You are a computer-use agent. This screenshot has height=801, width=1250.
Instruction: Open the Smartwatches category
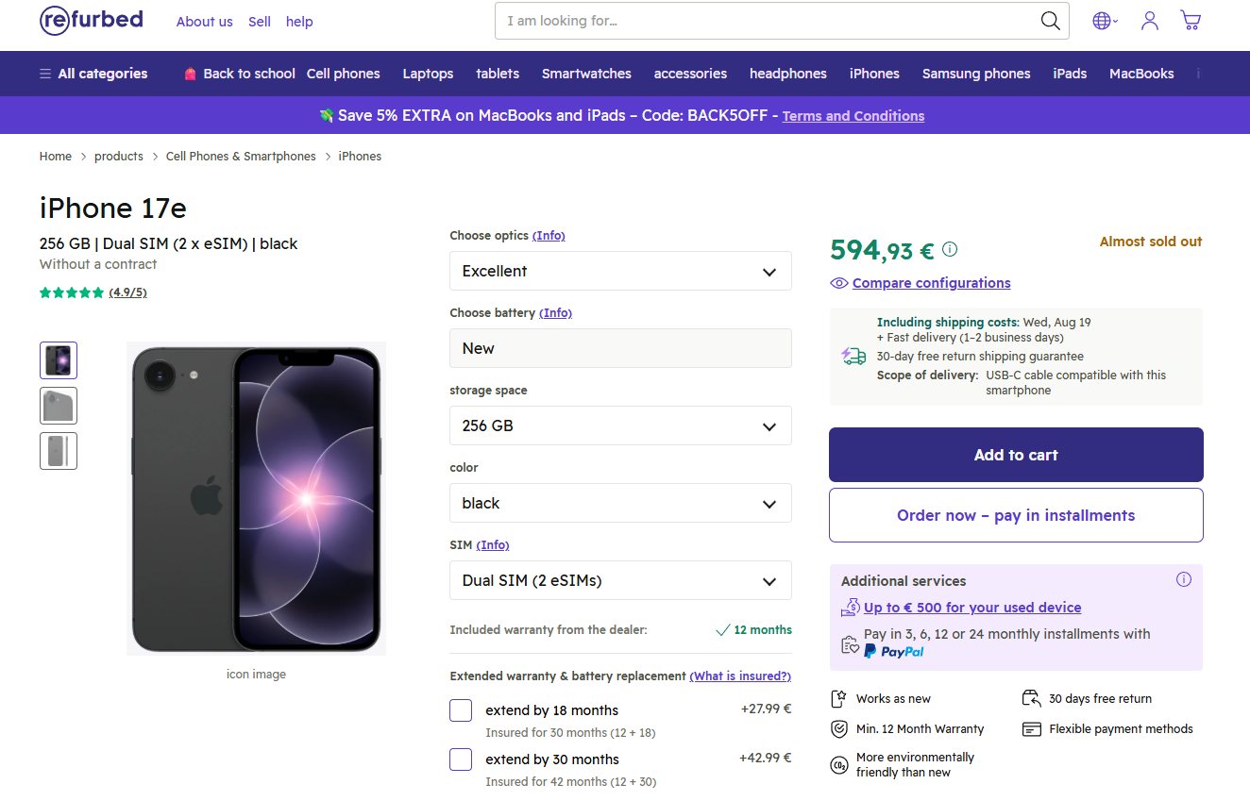(x=586, y=74)
